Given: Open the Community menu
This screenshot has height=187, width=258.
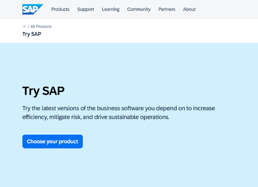Looking at the screenshot, I should (139, 9).
